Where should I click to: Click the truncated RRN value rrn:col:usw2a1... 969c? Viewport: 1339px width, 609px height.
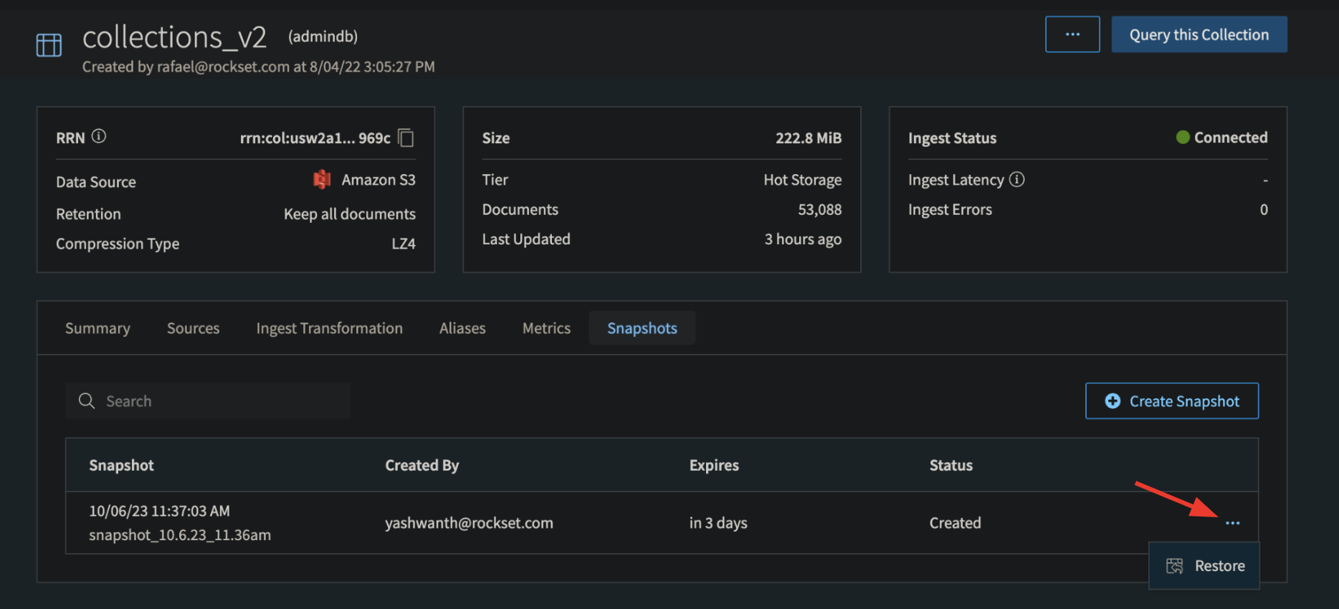tap(315, 138)
